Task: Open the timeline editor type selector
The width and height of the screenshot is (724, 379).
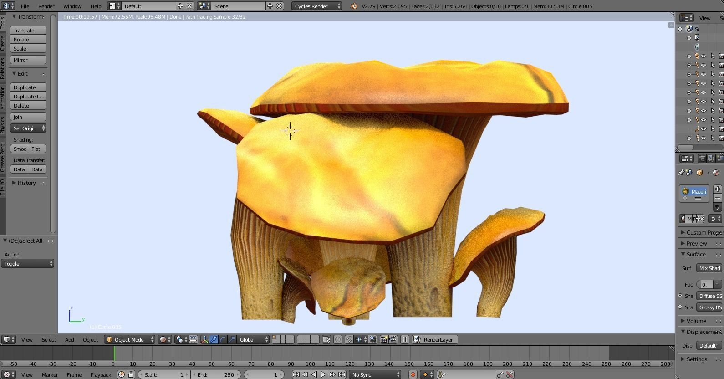Action: [x=8, y=374]
